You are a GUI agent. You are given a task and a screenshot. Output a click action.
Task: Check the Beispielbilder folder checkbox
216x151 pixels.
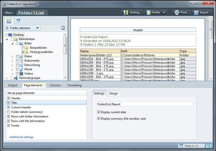(23, 47)
